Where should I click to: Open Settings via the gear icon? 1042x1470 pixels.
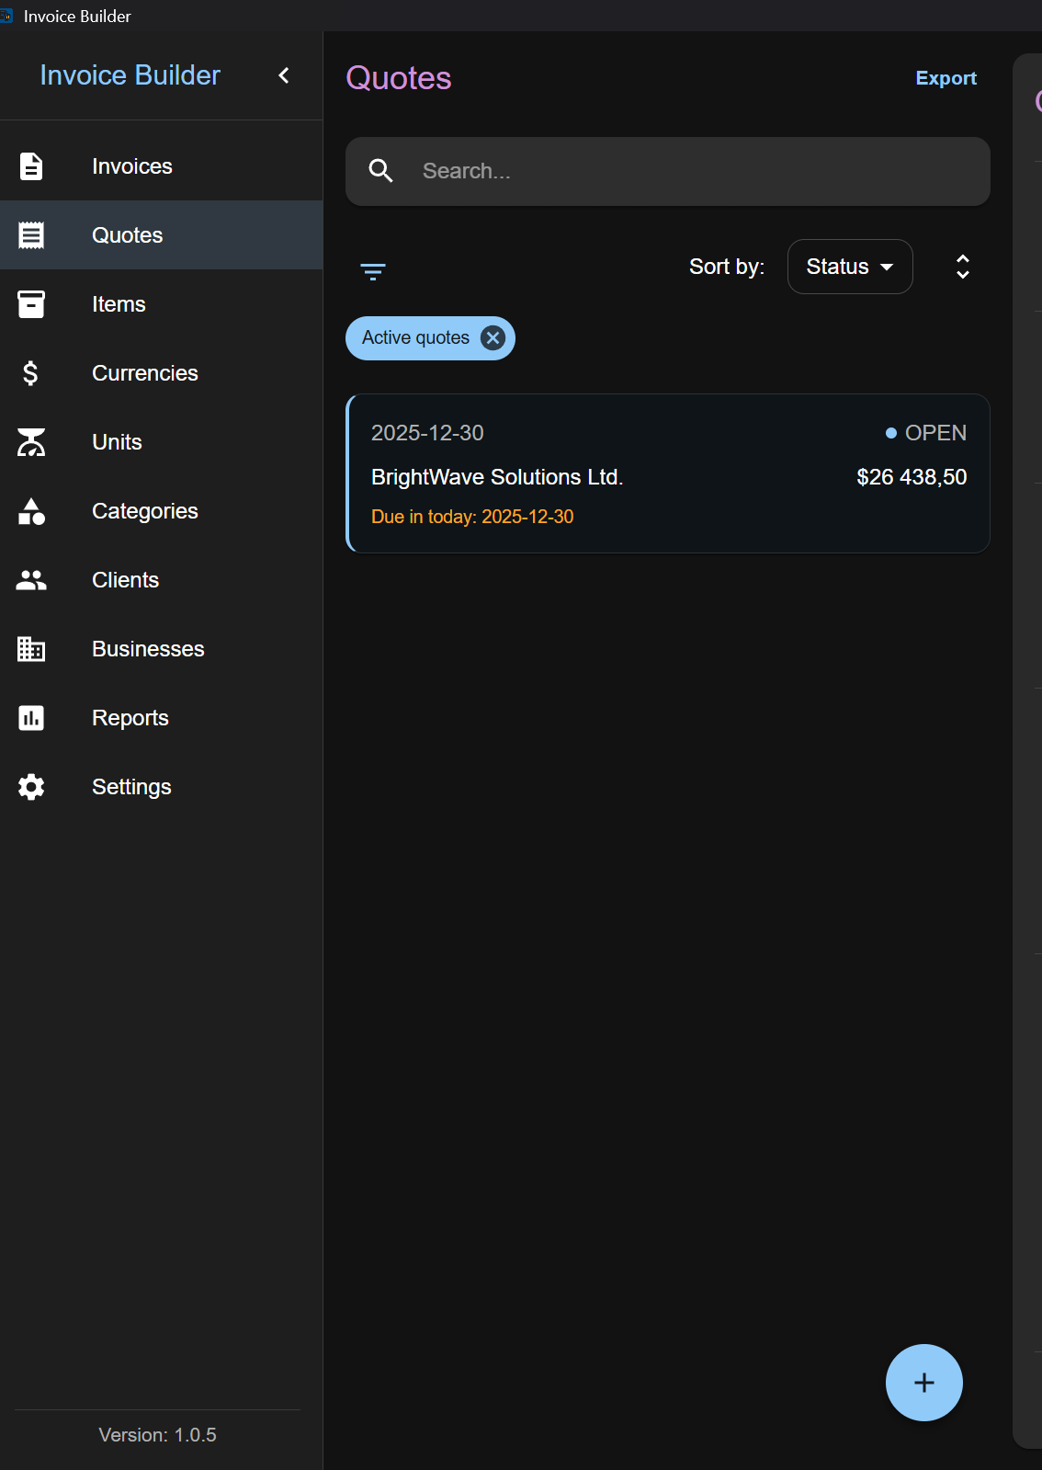(31, 787)
